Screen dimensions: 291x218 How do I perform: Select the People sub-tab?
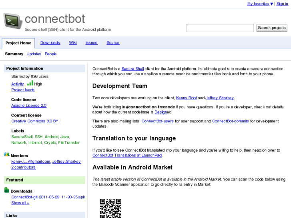point(50,54)
